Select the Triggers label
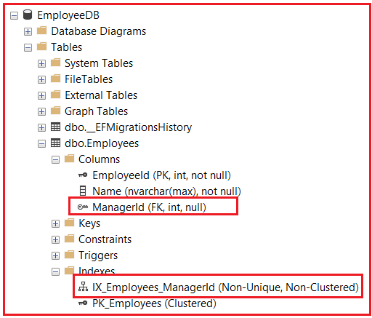The height and width of the screenshot is (318, 372). tap(98, 255)
